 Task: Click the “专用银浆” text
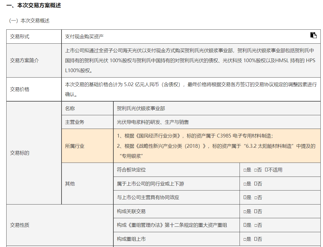point(131,156)
